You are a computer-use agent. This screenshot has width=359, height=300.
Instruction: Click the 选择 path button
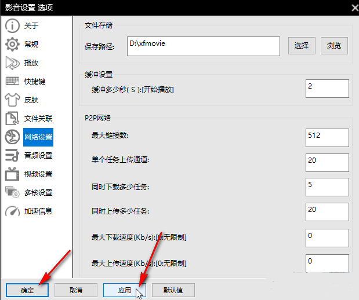tap(302, 45)
